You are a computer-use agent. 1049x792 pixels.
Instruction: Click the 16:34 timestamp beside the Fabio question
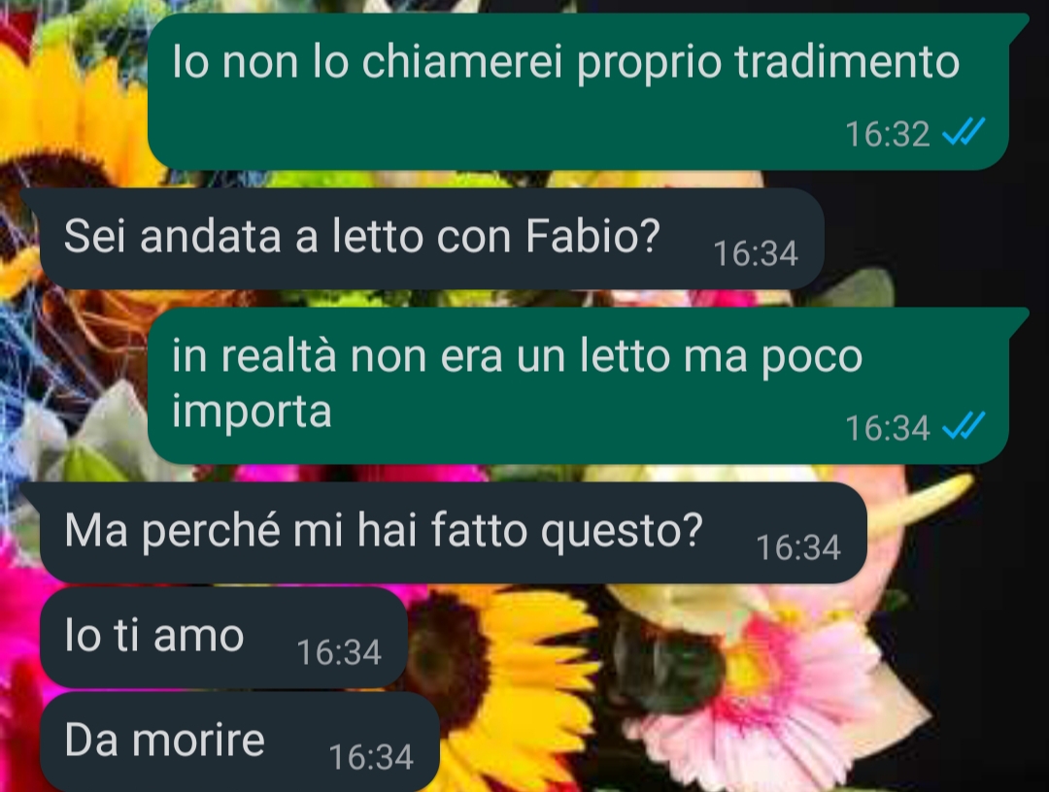(x=756, y=254)
